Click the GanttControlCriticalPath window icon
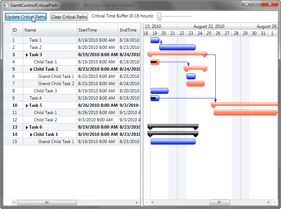 6,5
